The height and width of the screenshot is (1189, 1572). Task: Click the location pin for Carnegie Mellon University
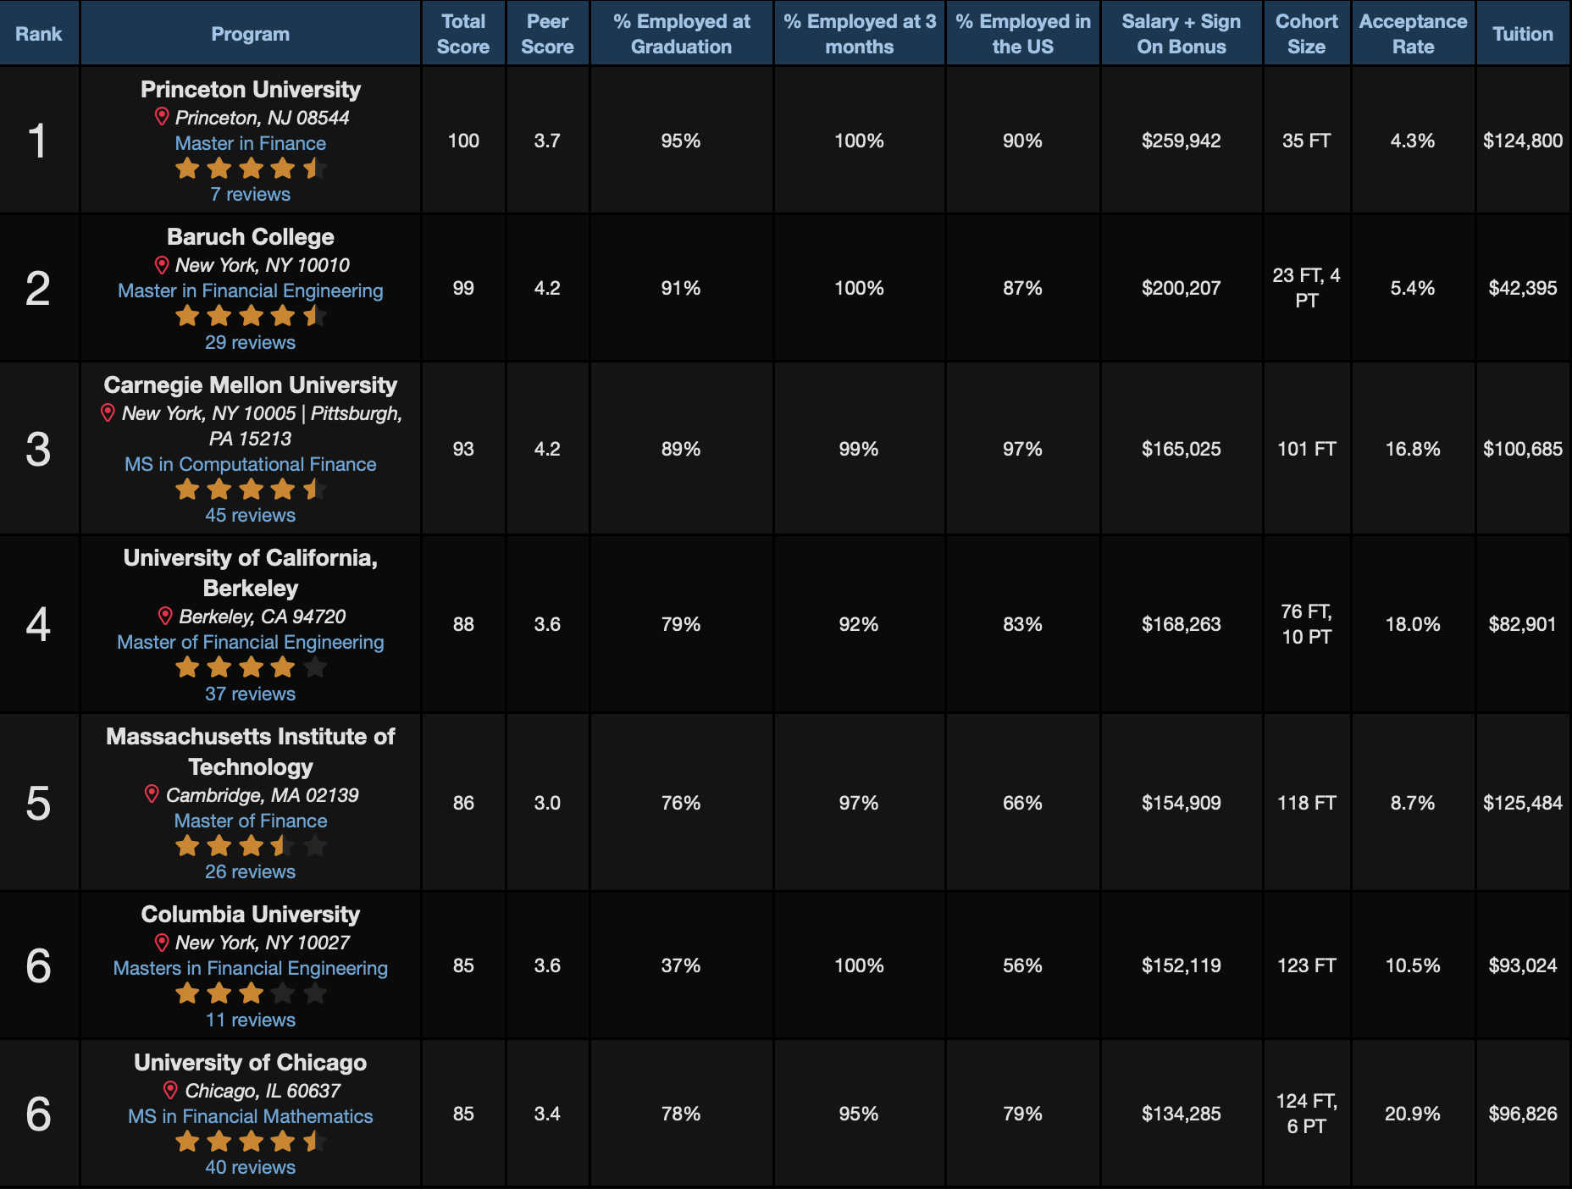(x=108, y=412)
